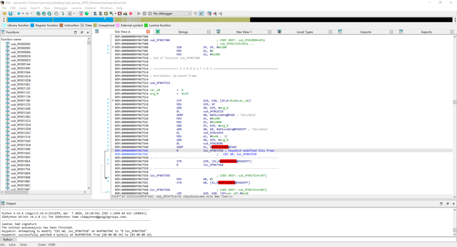457x247 pixels.
Task: Toggle the highlighted 'C' pseudocode toolbar button
Action: (201, 14)
